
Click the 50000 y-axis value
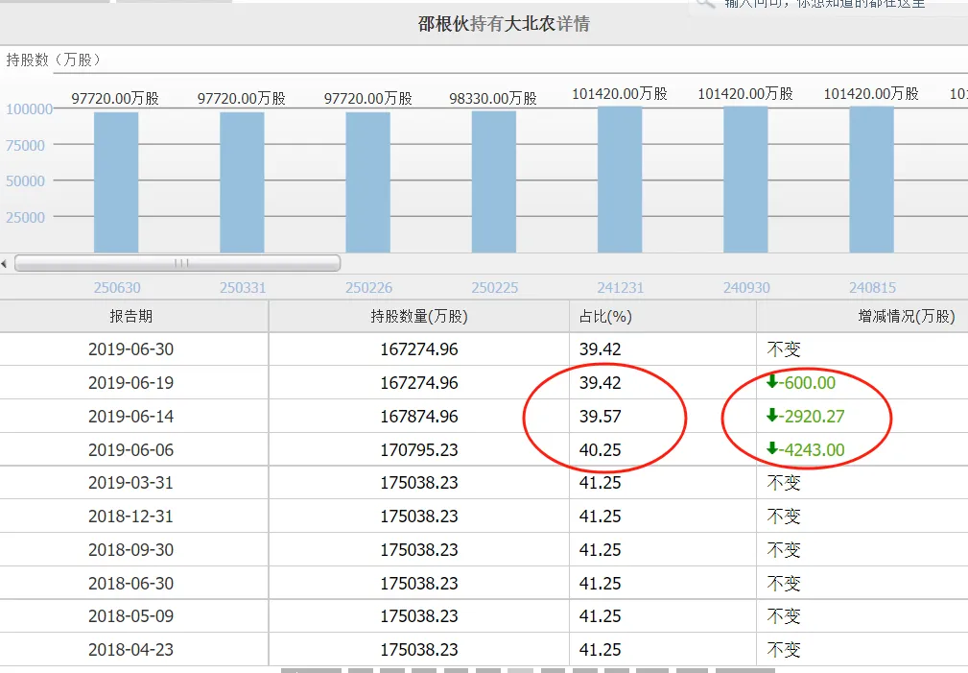pos(25,181)
